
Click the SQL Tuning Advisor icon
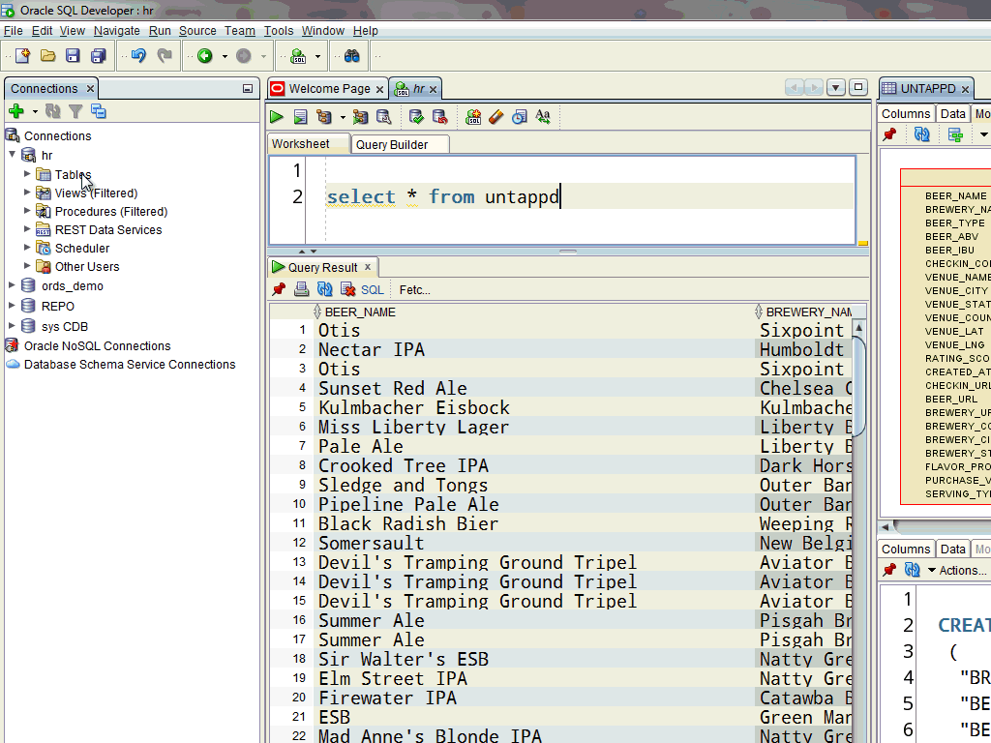pos(383,117)
